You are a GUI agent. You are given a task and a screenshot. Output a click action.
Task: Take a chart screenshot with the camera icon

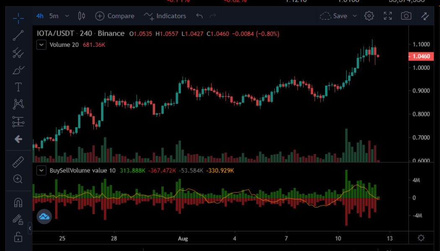406,16
